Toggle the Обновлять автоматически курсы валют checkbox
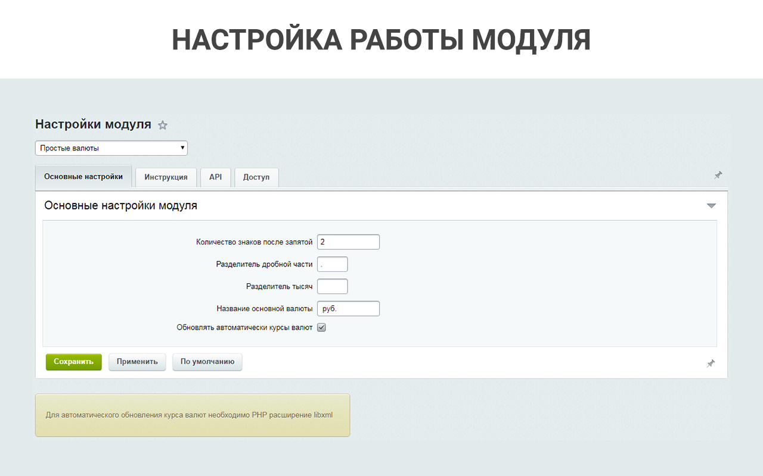763x476 pixels. pos(321,327)
